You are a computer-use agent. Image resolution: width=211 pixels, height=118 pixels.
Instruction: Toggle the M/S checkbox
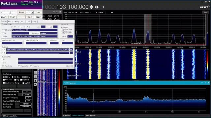click(25, 27)
